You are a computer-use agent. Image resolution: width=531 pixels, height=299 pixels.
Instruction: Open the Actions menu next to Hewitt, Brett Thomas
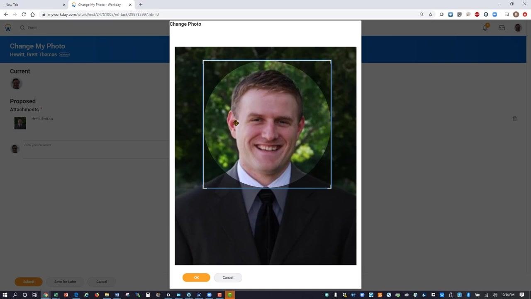[x=64, y=54]
